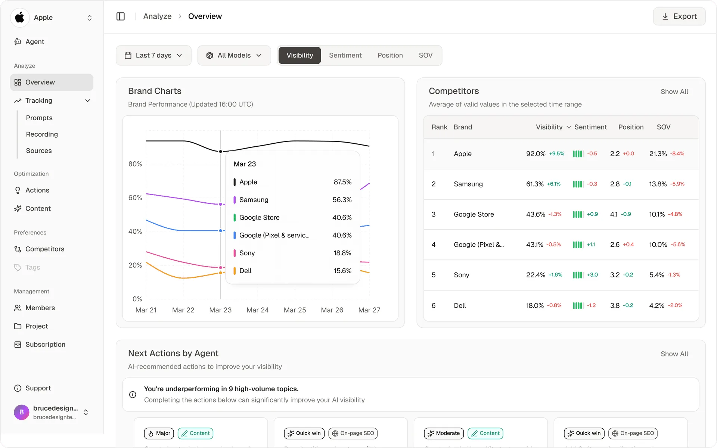Click Google Store brand name in table
Image resolution: width=717 pixels, height=448 pixels.
click(x=474, y=215)
